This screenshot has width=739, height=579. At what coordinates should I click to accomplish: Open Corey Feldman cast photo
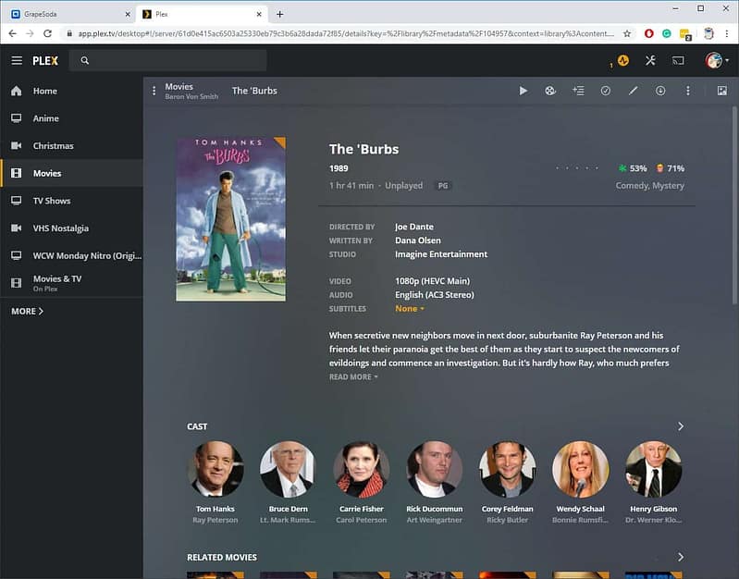tap(508, 469)
